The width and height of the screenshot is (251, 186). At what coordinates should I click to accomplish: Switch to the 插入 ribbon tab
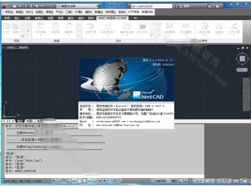click(17, 18)
